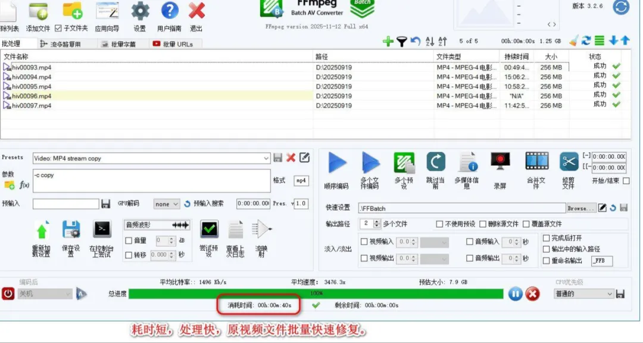643x343 pixels.
Task: Open the 视频输入 fade type dropdown
Action: click(435, 243)
